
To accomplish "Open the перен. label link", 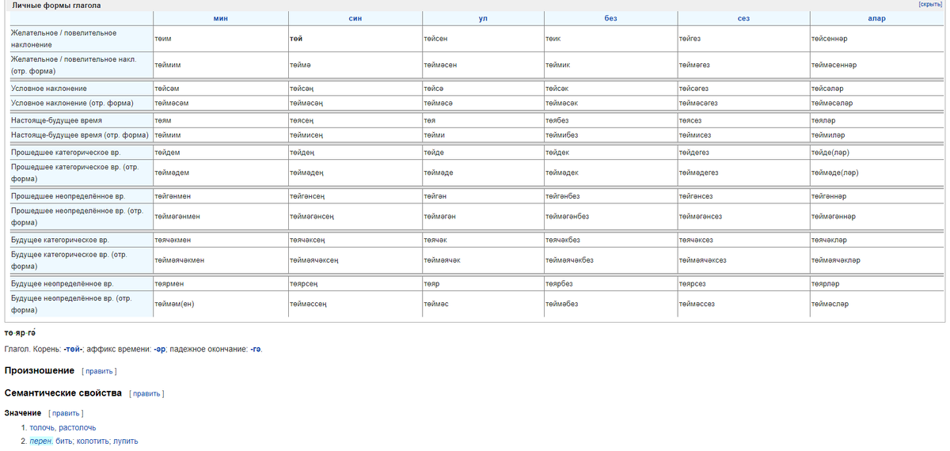I will coord(41,441).
